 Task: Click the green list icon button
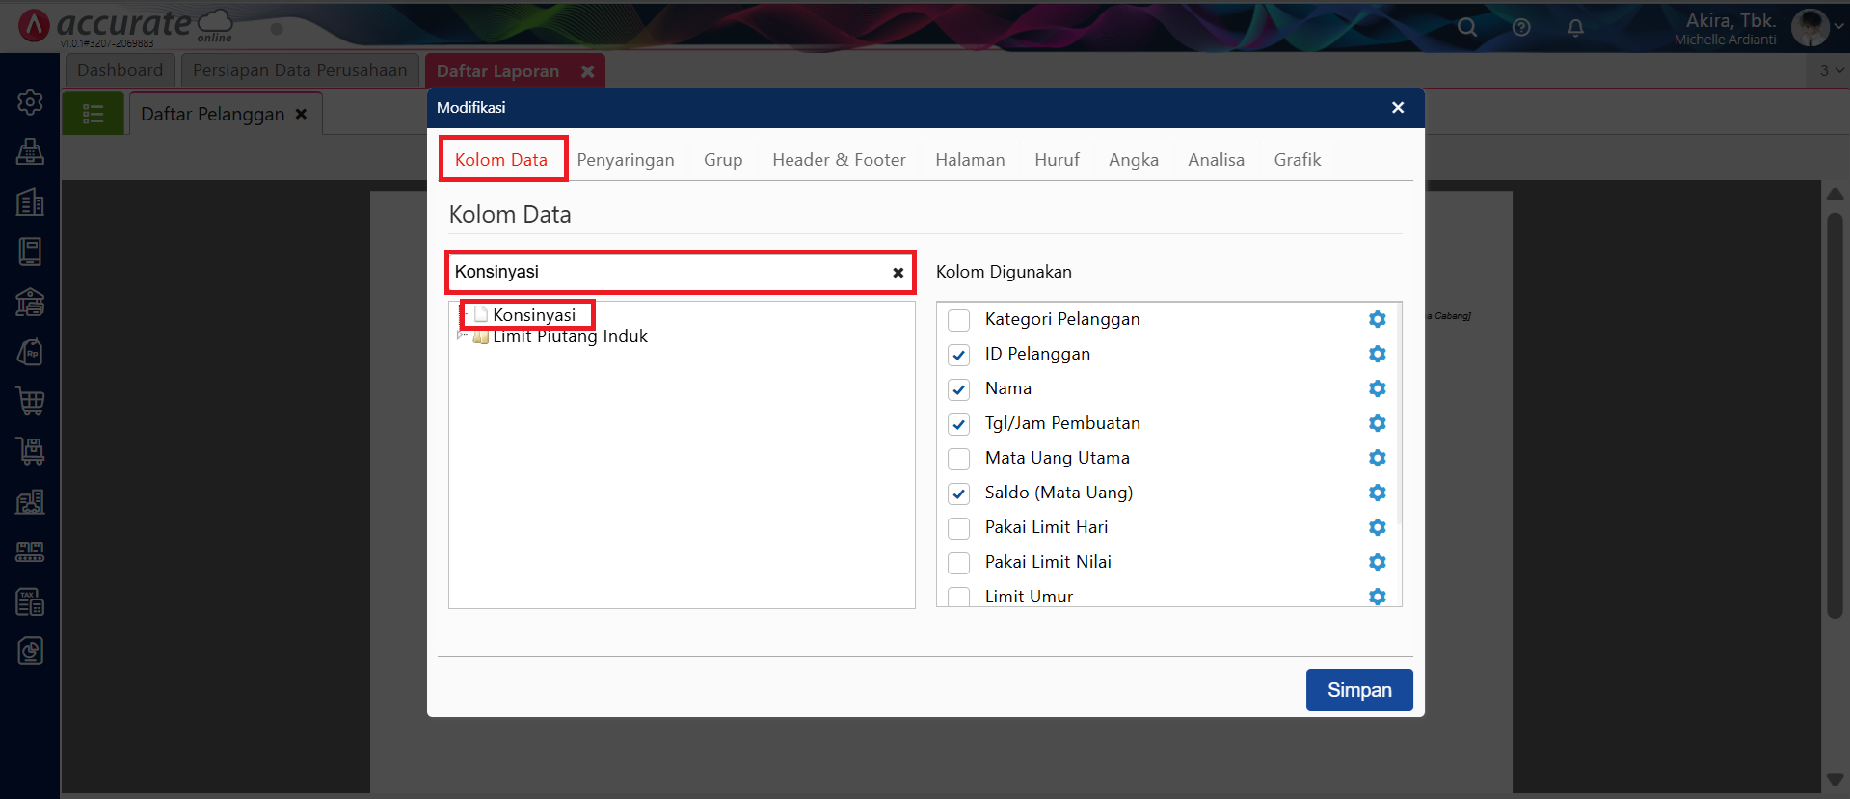(94, 114)
